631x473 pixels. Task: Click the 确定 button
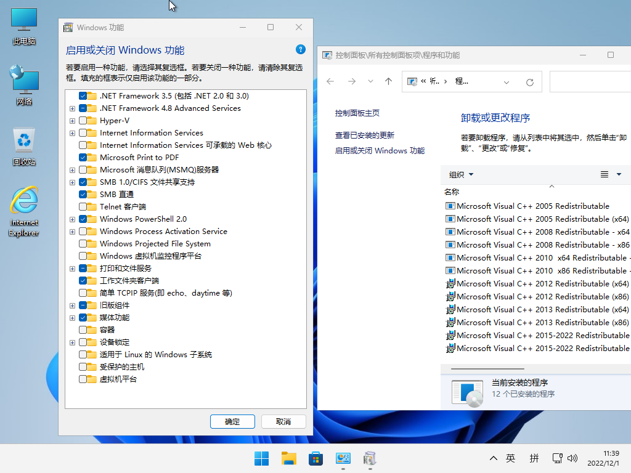[232, 422]
